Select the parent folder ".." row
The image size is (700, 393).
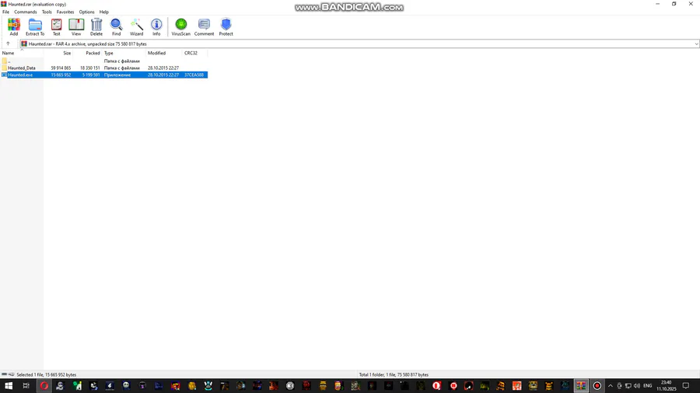click(104, 61)
